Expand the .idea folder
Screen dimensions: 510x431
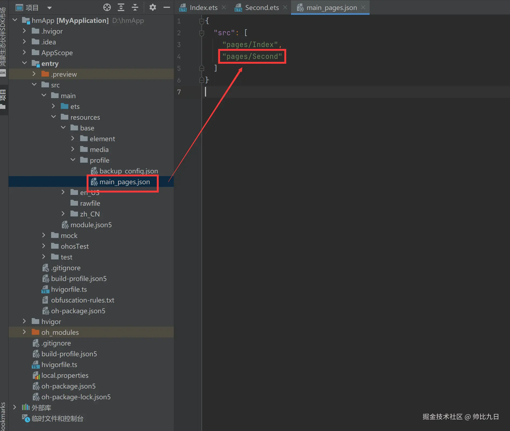(24, 42)
